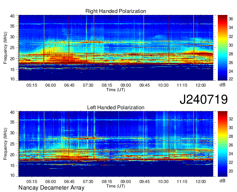Click the upper plot's 'Time (UT)' axis label
This screenshot has height=192, width=237.
coord(116,90)
